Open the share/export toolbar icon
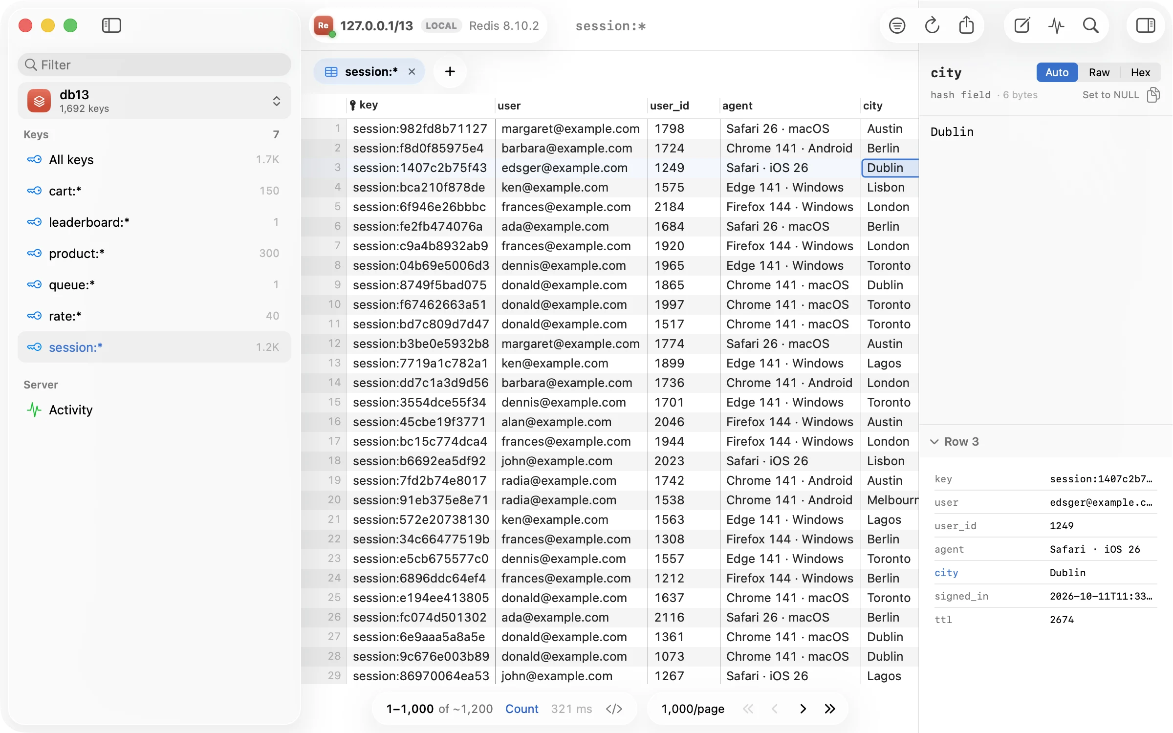The height and width of the screenshot is (733, 1173). click(966, 25)
